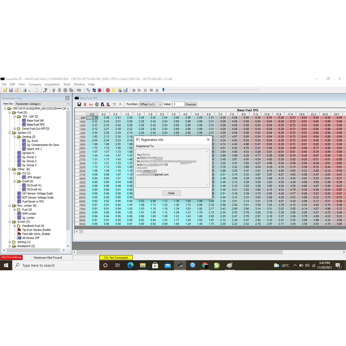Open the Compare menu
This screenshot has height=346, width=346.
(34, 84)
